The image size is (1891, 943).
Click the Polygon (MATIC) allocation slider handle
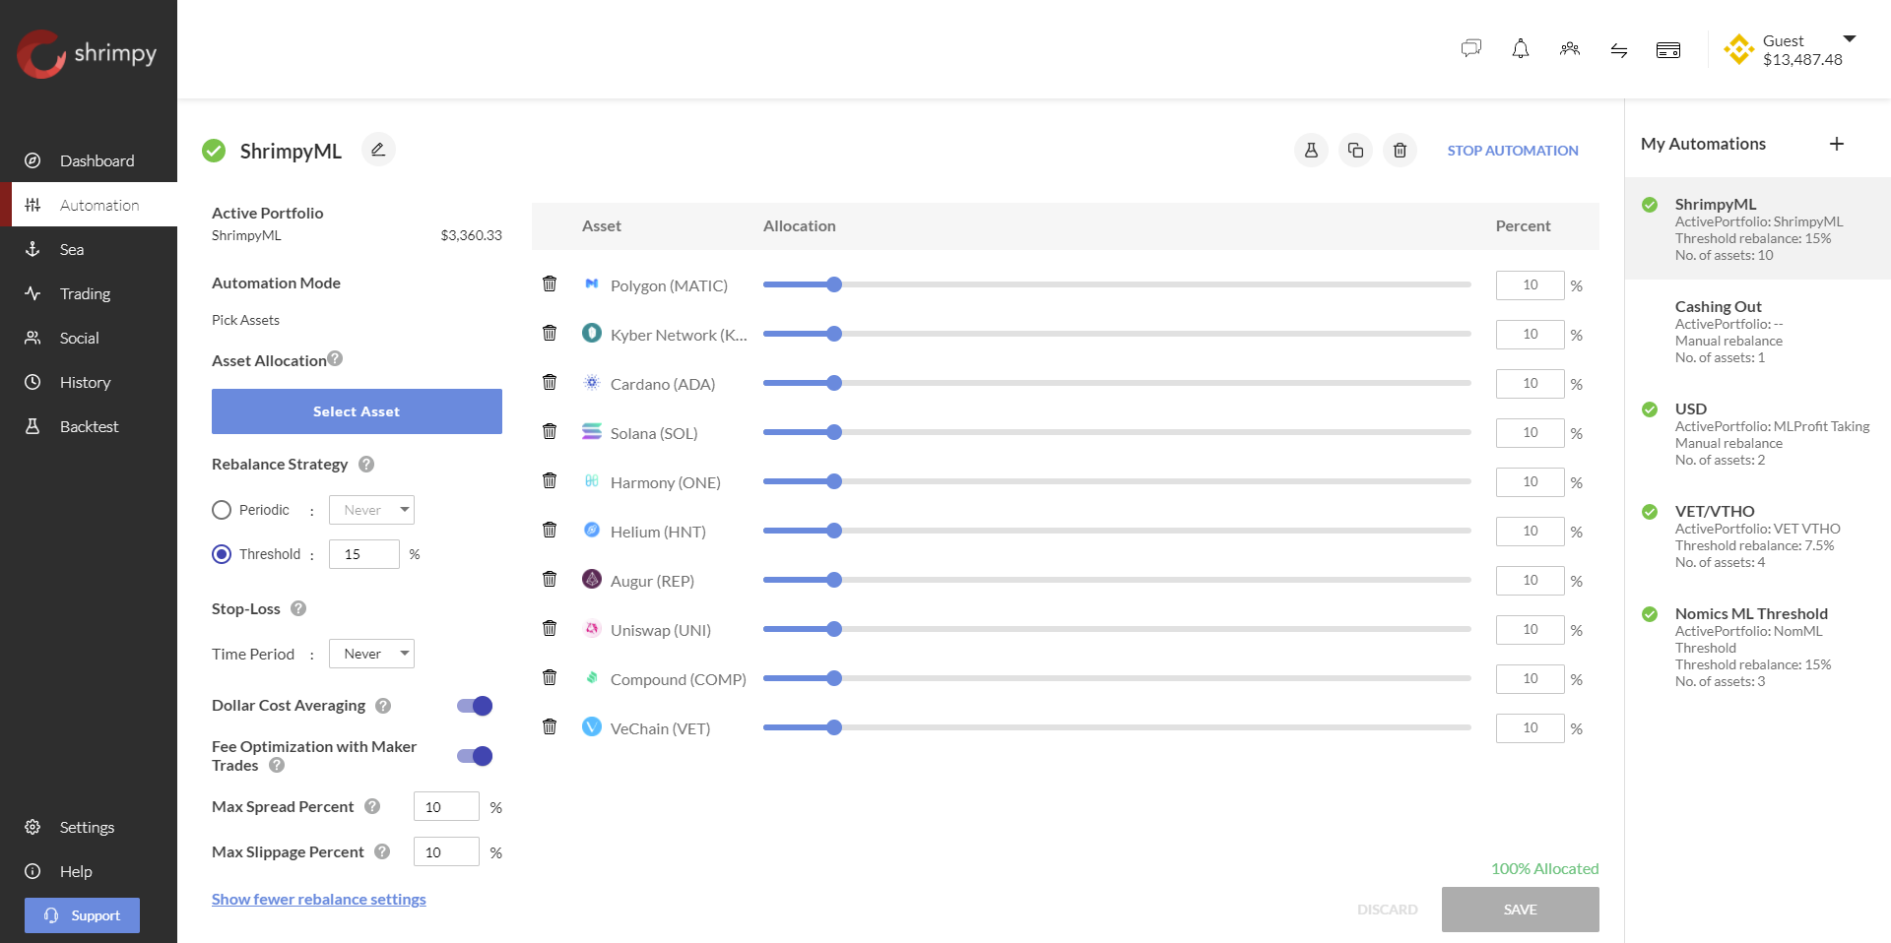(834, 284)
